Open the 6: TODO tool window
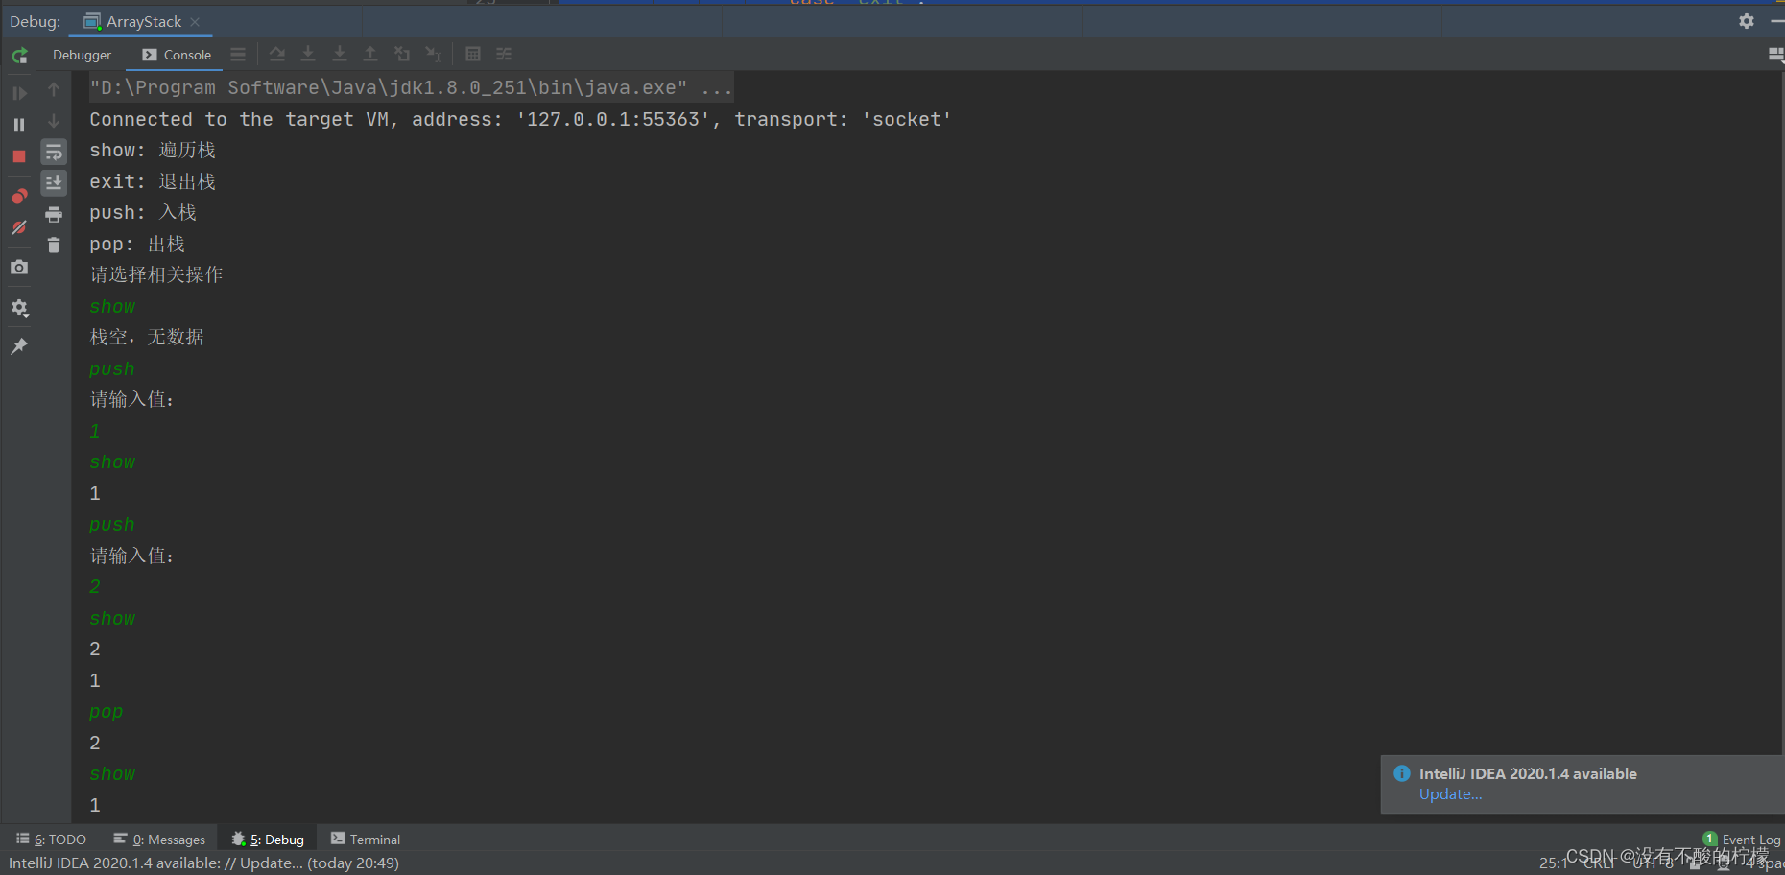The image size is (1785, 875). [x=52, y=840]
